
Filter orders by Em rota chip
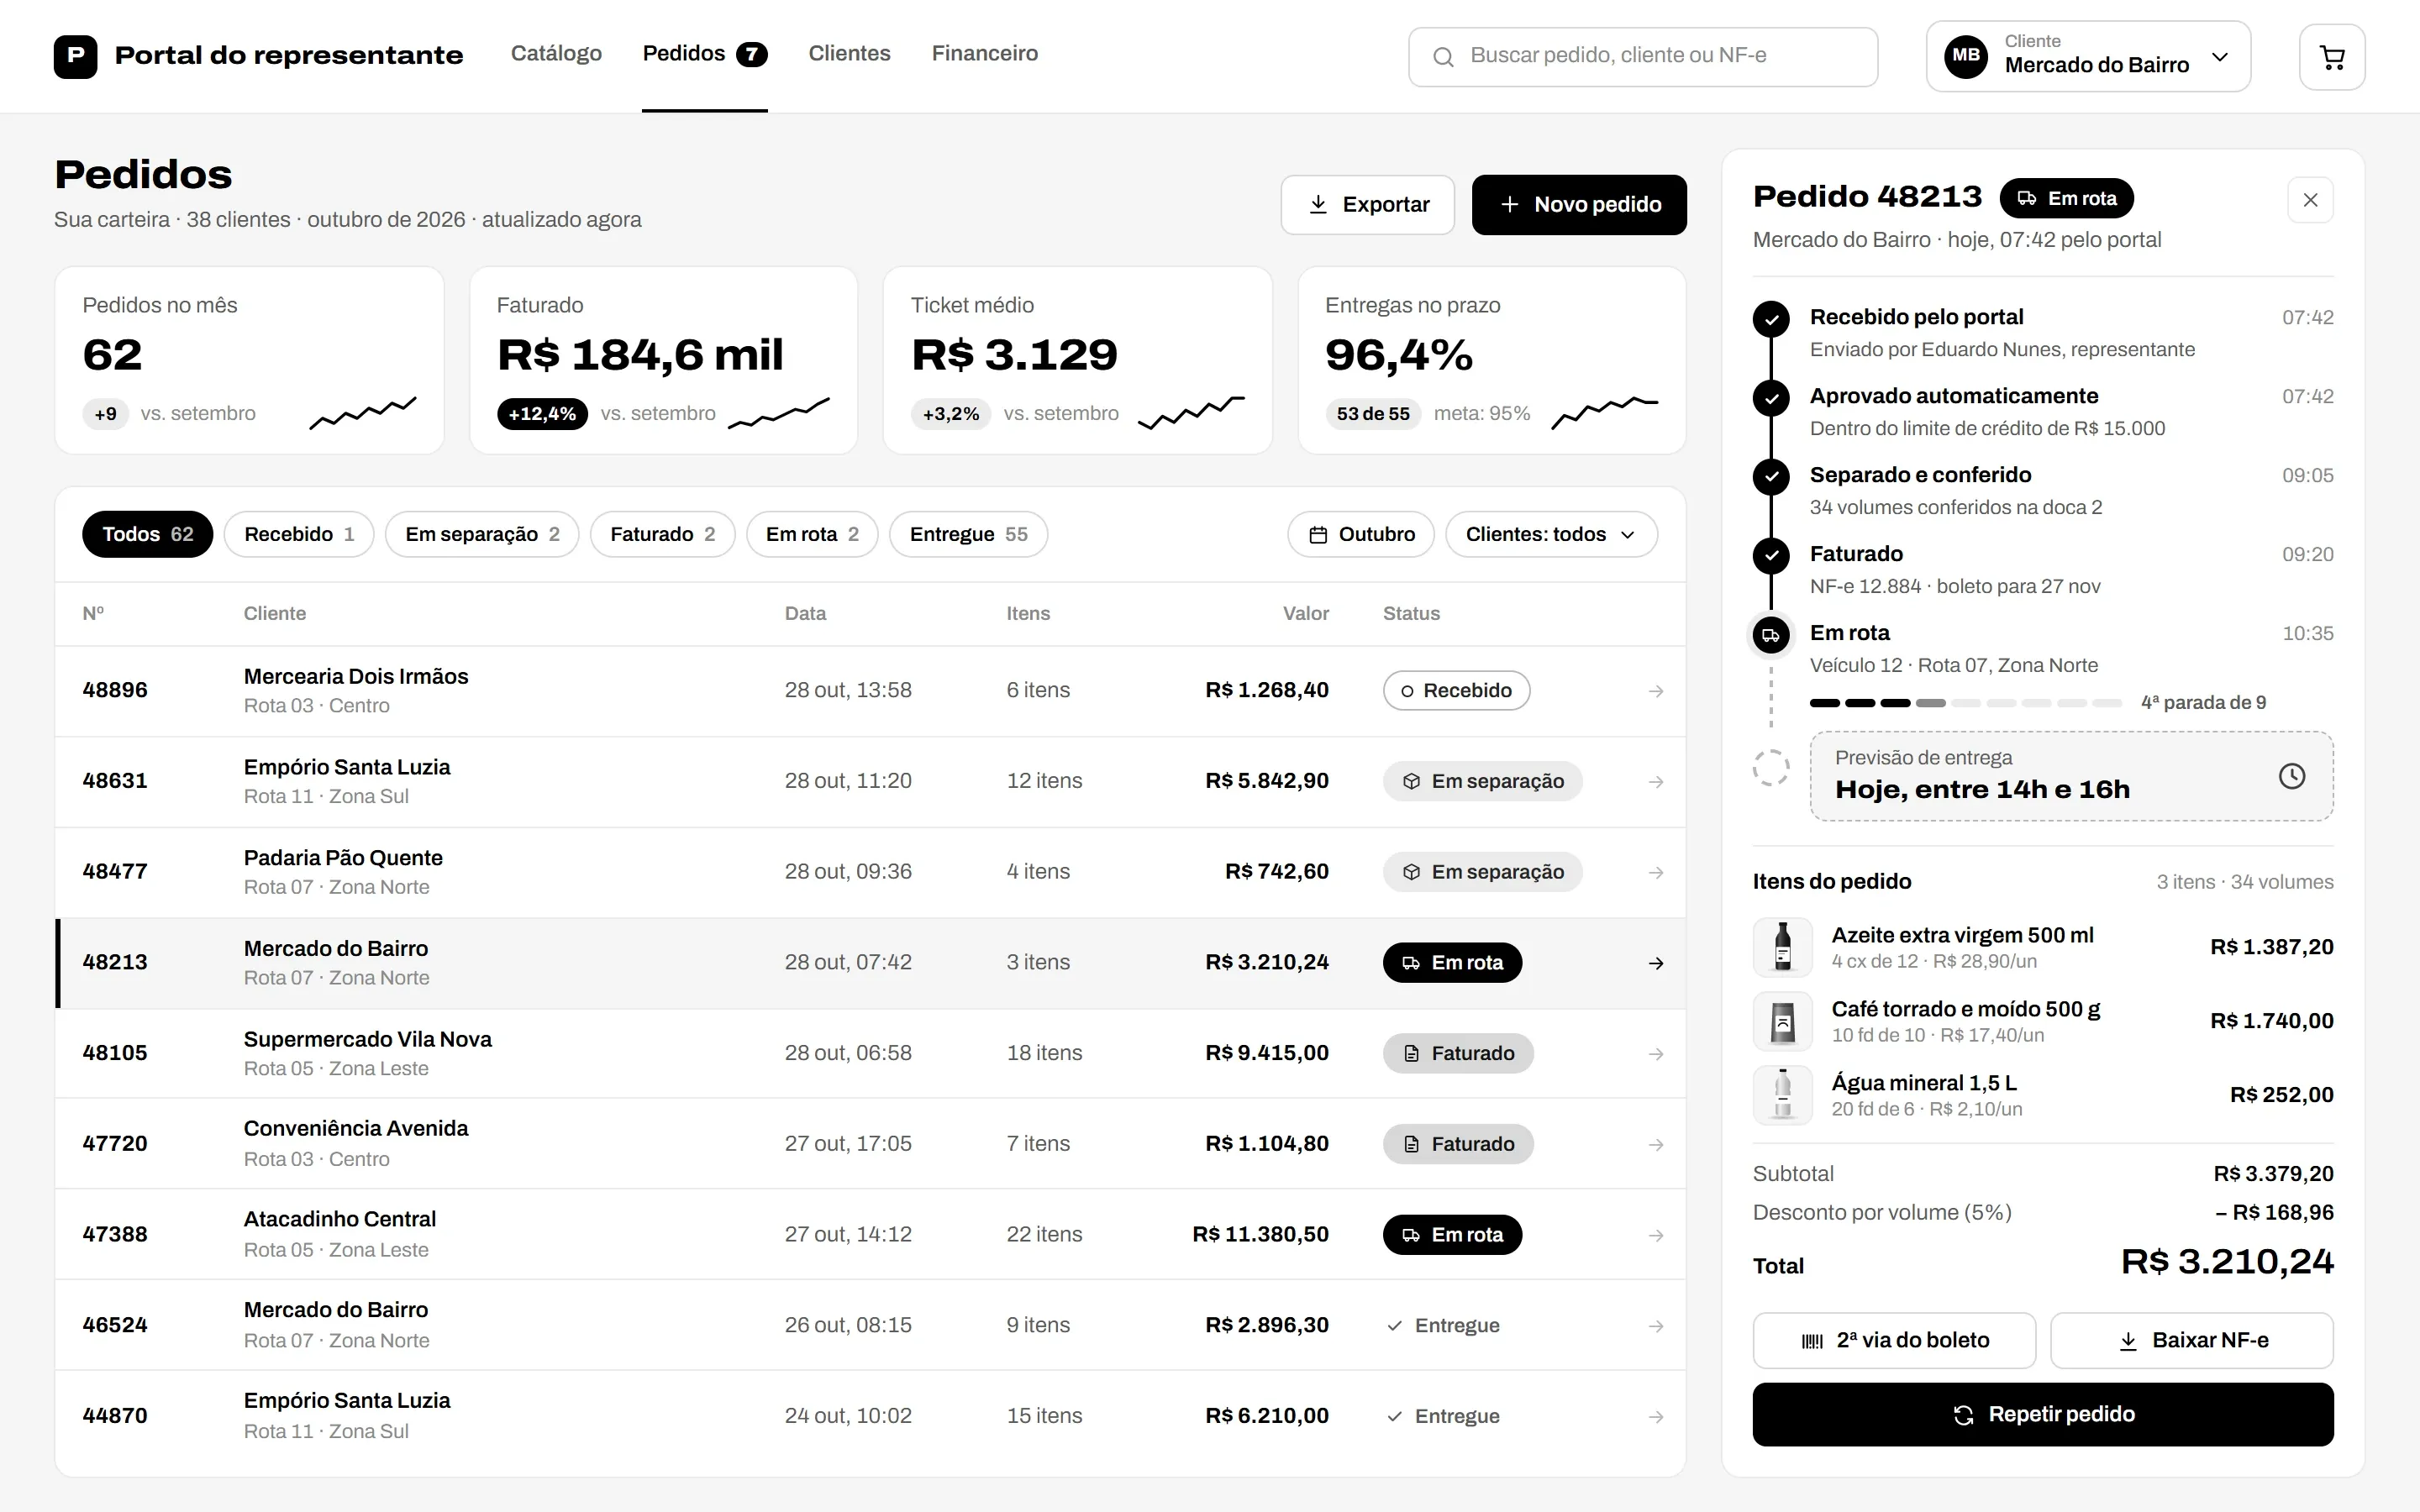812,534
